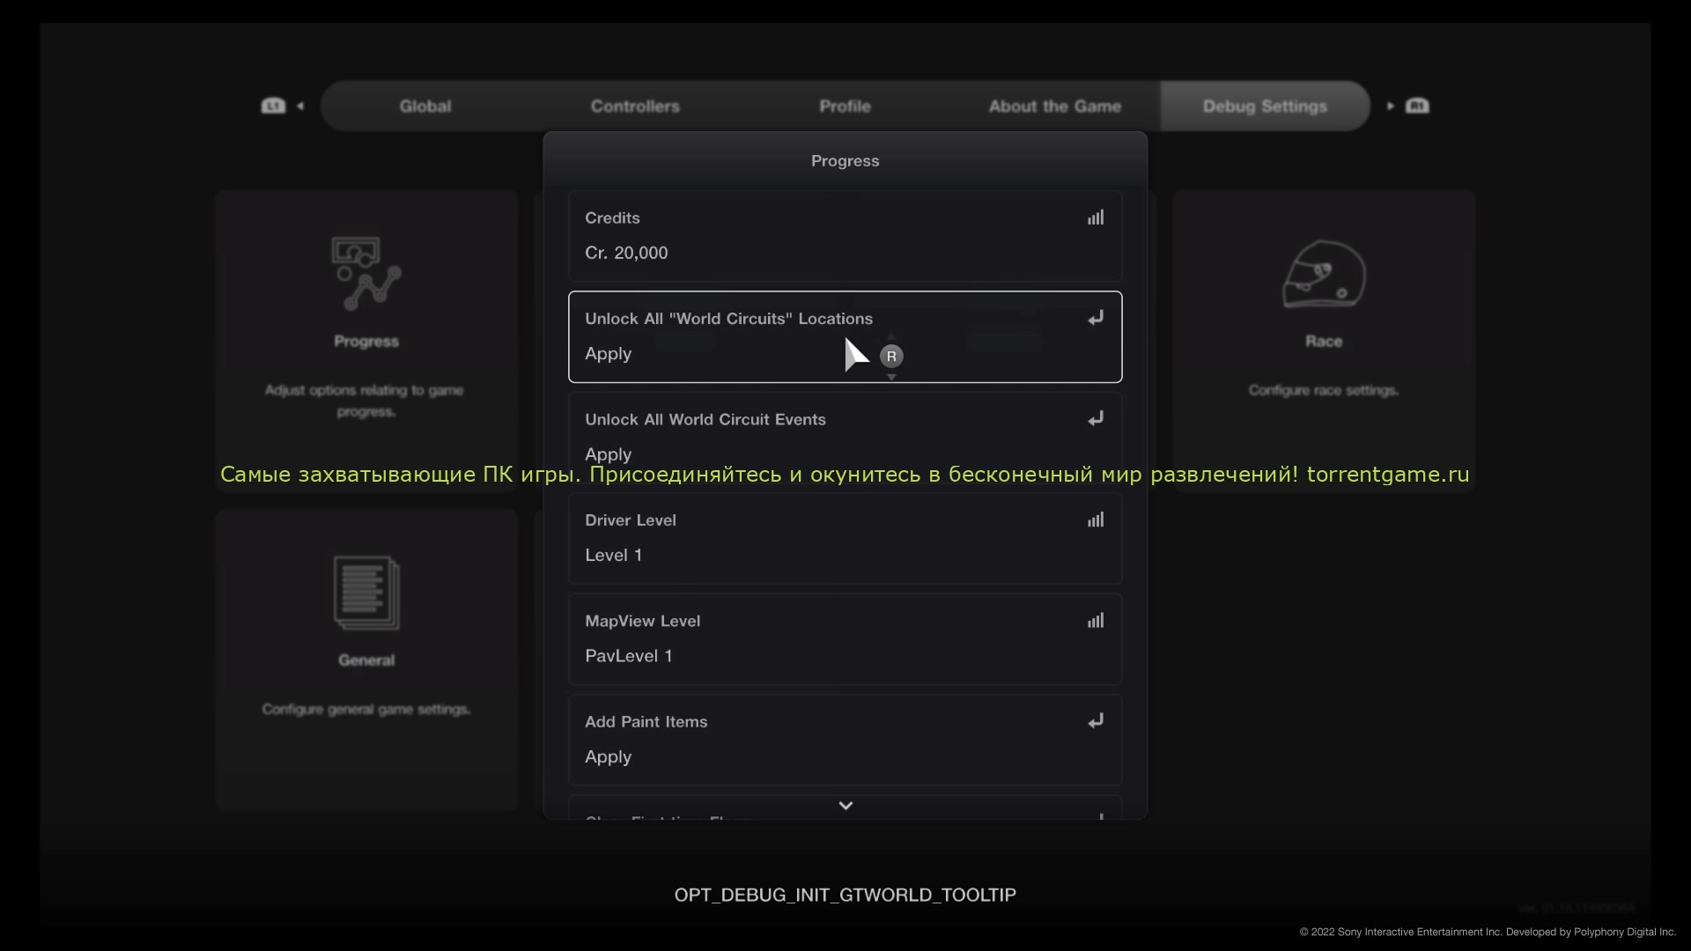This screenshot has height=951, width=1691.
Task: Click the enter arrow icon in the Add Paint Items row
Action: coord(1095,721)
